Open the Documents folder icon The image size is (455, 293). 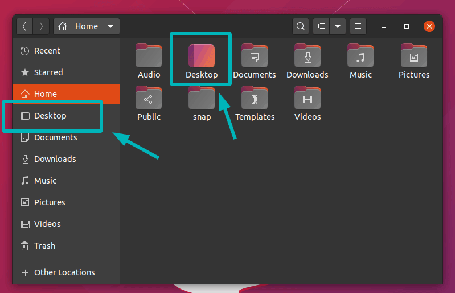click(255, 56)
